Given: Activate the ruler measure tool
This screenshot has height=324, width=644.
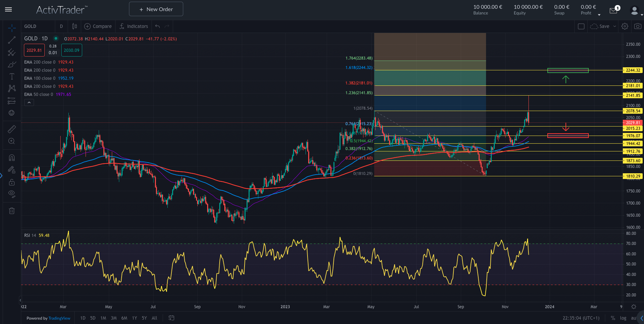Looking at the screenshot, I should tap(12, 129).
